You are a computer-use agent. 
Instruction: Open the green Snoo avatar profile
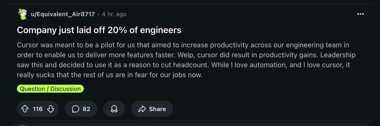[x=23, y=14]
